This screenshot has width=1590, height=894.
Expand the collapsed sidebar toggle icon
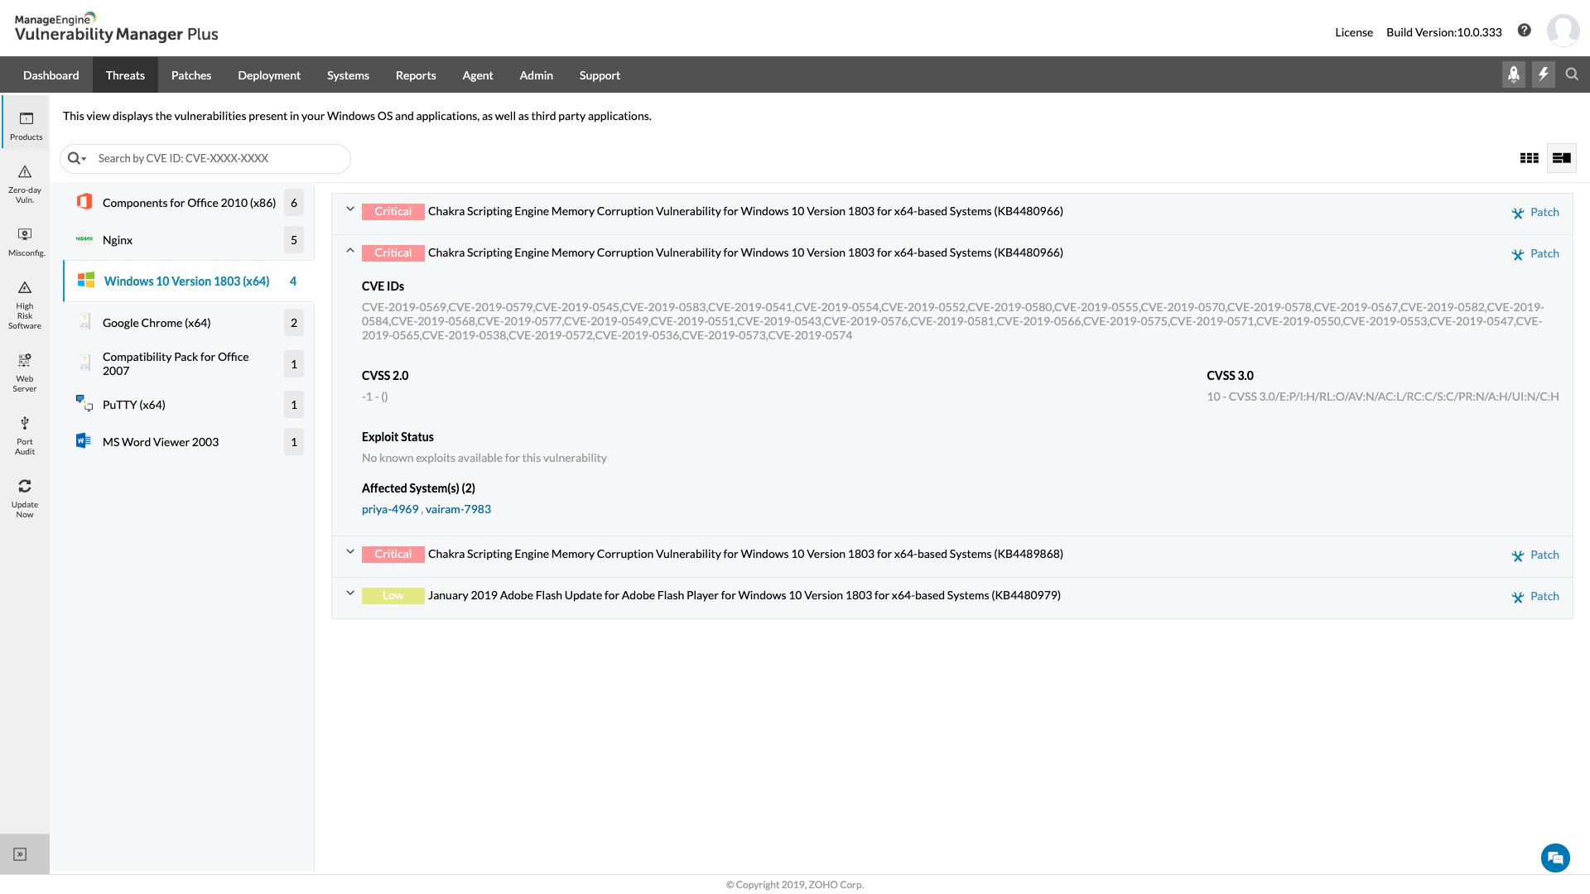pos(21,854)
